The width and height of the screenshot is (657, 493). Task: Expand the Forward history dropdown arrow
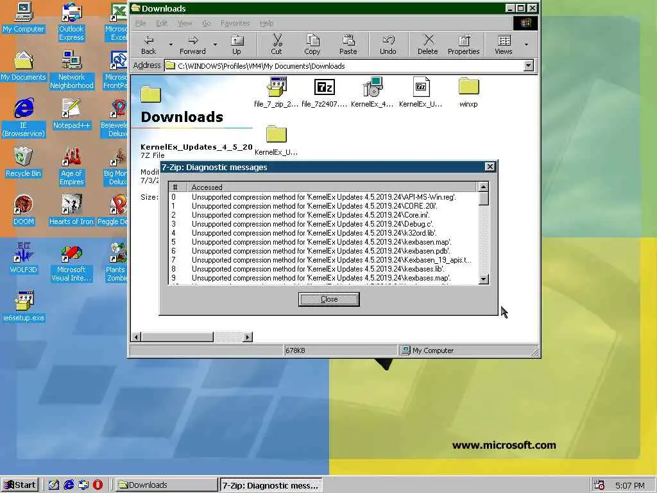click(215, 44)
